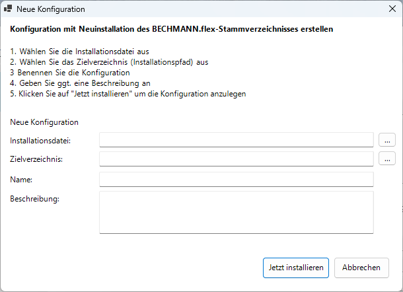The width and height of the screenshot is (403, 292).
Task: Click the bold BECHMANN.flex heading text
Action: pos(172,30)
